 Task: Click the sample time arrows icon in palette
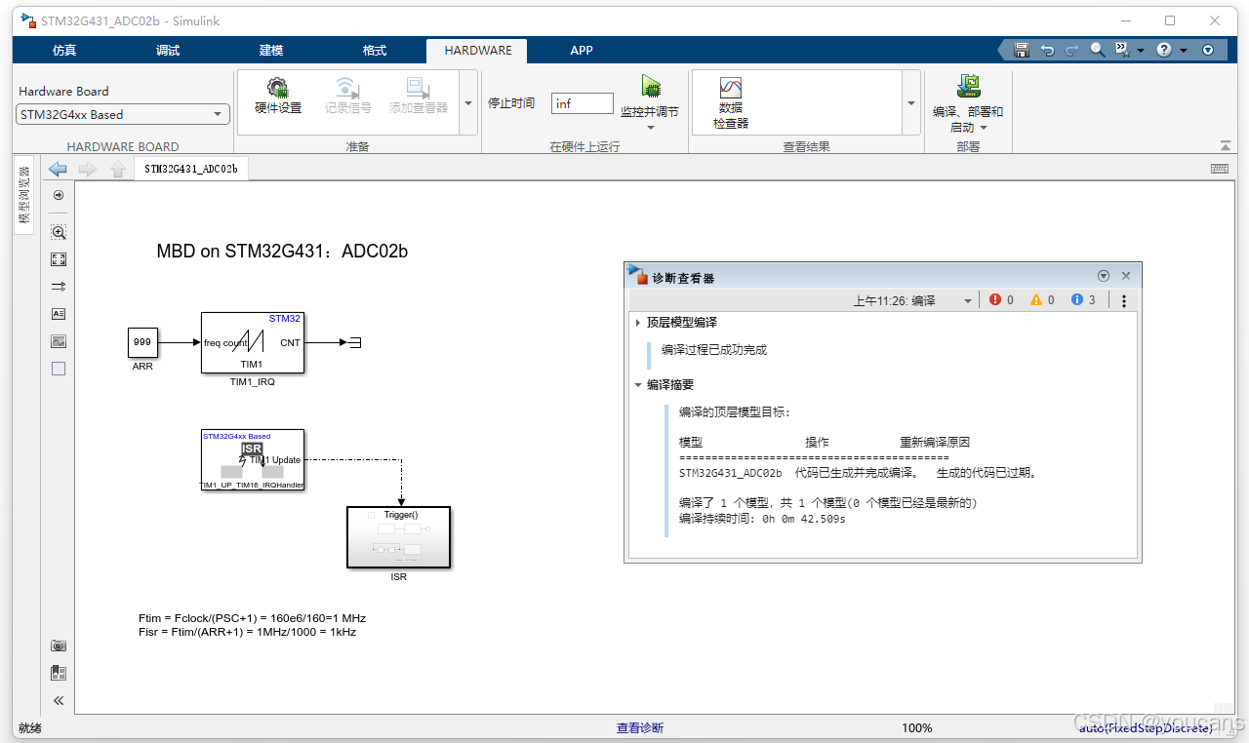point(59,287)
